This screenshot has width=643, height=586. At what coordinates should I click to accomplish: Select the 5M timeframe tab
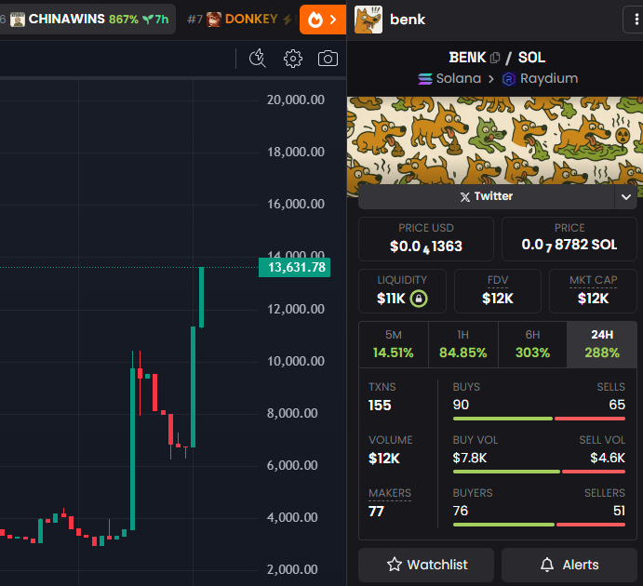(x=394, y=344)
